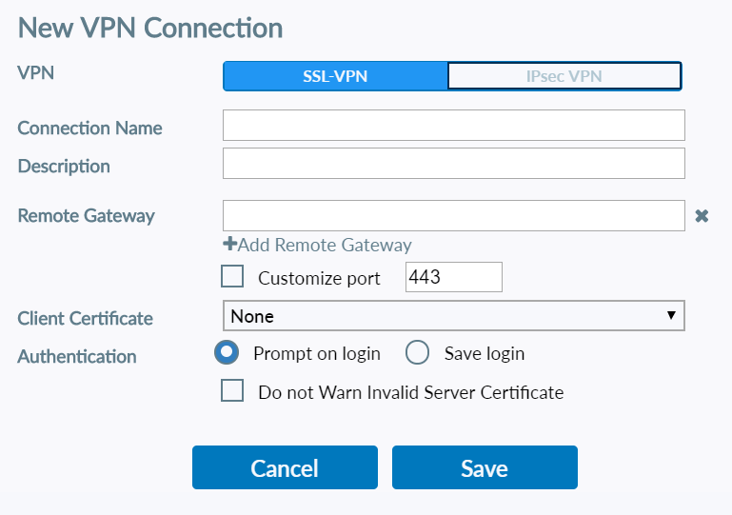Choose the Save login radio option
Image resolution: width=732 pixels, height=515 pixels.
click(418, 353)
